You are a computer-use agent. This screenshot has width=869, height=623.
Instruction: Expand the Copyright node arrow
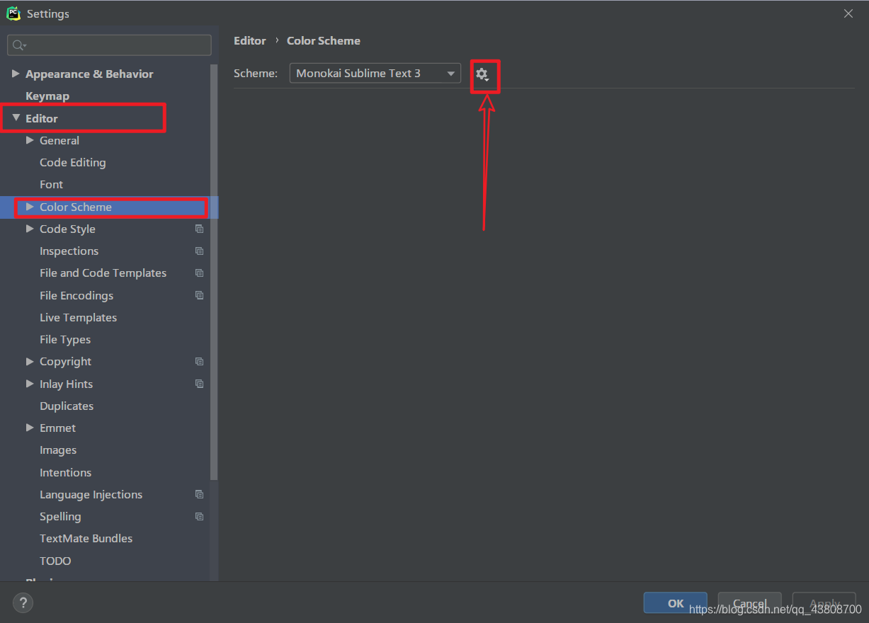(x=30, y=361)
